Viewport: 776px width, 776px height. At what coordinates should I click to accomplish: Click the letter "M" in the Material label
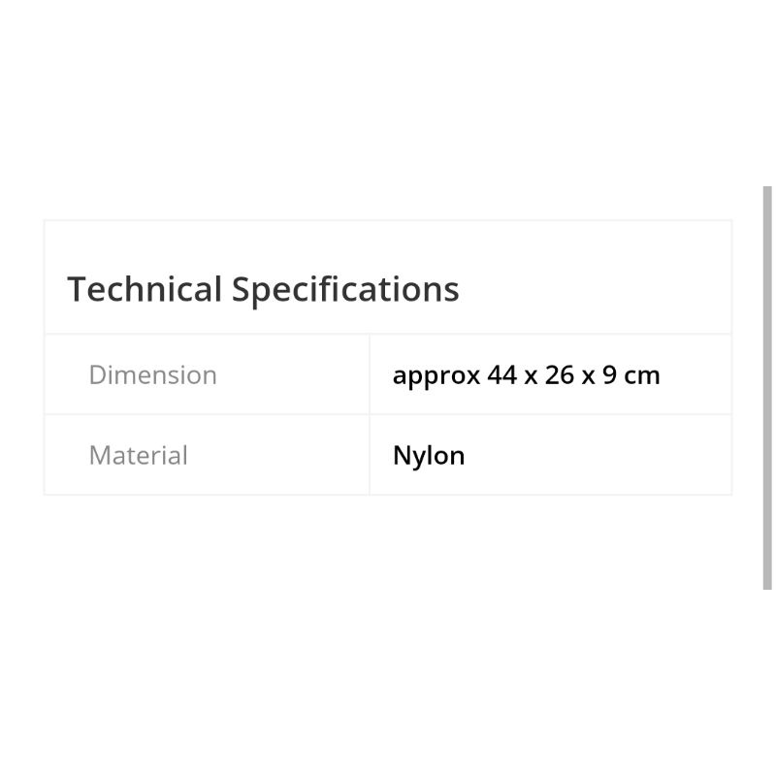pos(99,456)
